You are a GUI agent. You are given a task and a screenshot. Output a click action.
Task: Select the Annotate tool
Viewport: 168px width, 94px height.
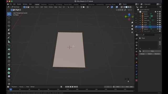point(9,38)
